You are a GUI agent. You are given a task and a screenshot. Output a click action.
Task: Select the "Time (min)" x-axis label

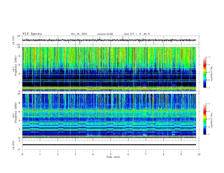coord(113,157)
